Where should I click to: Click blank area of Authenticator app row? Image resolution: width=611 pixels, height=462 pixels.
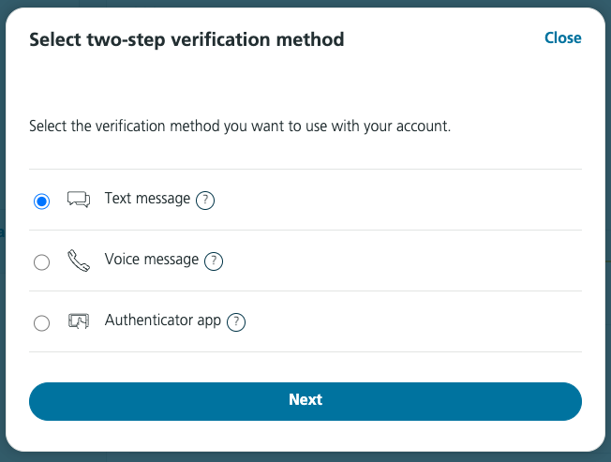click(413, 321)
